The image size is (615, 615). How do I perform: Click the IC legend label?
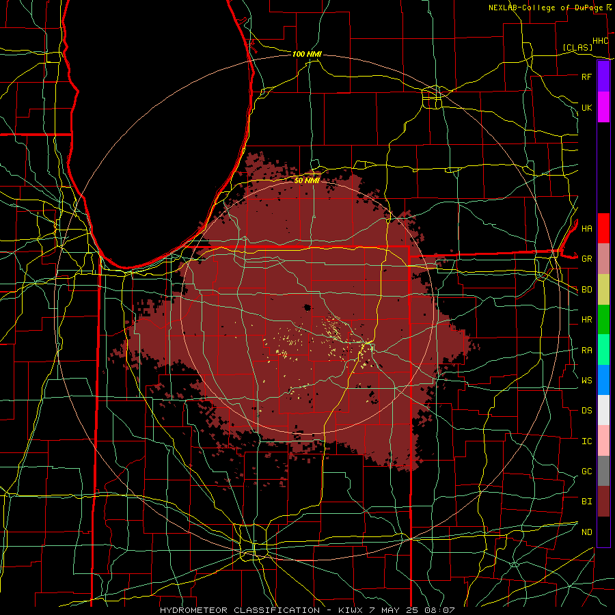click(586, 441)
